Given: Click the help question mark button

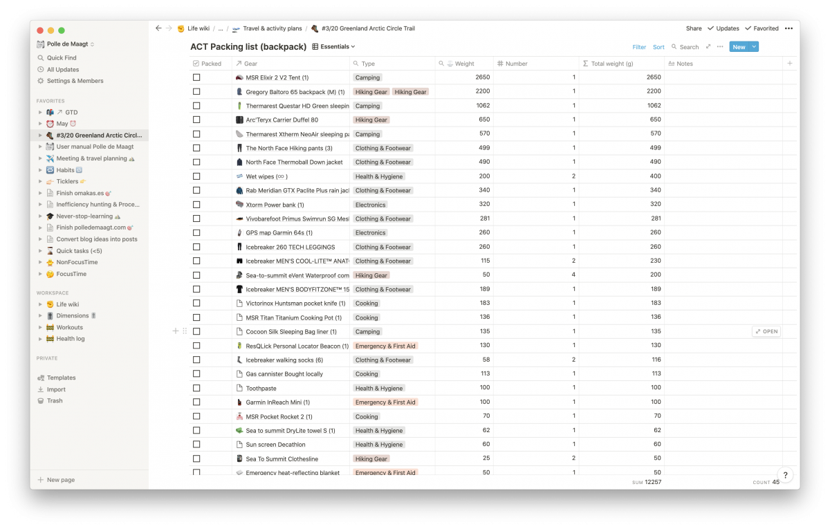Looking at the screenshot, I should pos(785,475).
